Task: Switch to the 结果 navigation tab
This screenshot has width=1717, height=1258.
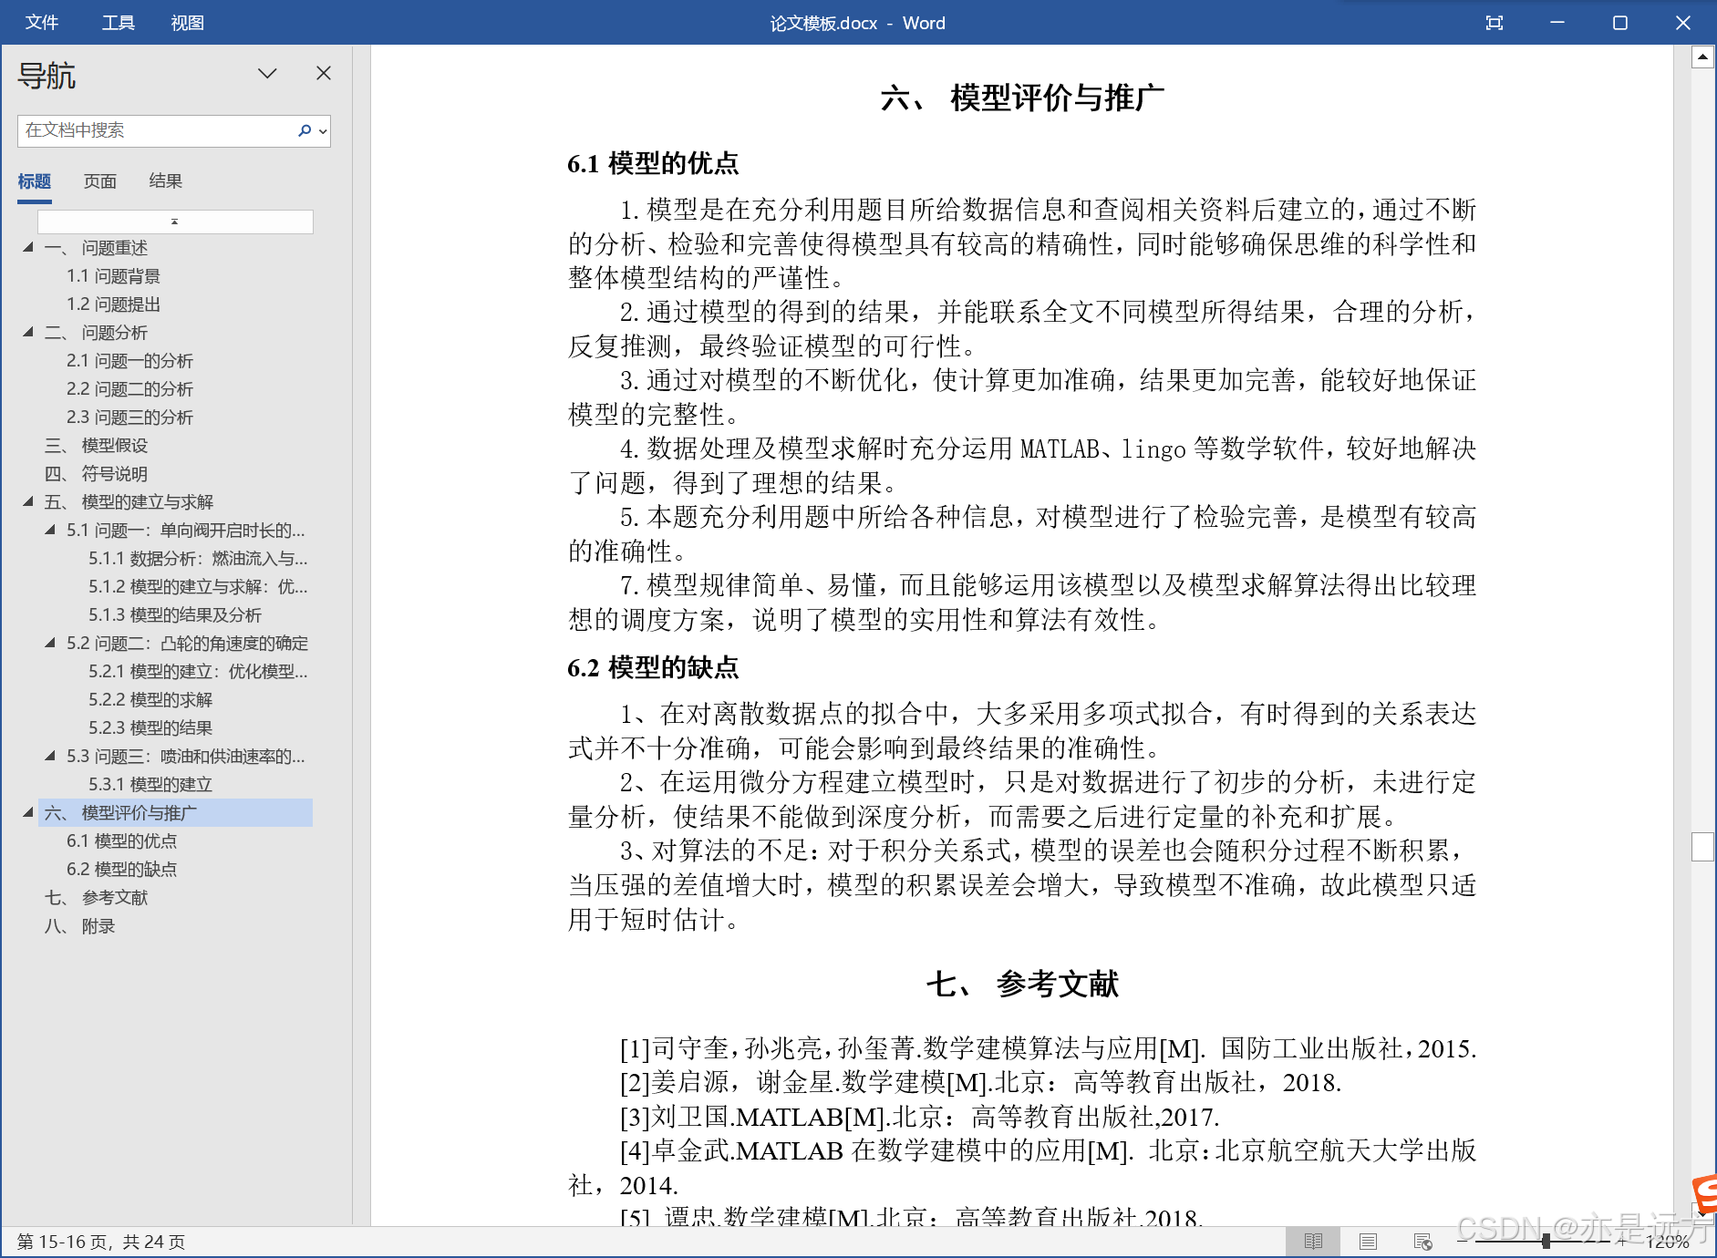Action: click(166, 181)
